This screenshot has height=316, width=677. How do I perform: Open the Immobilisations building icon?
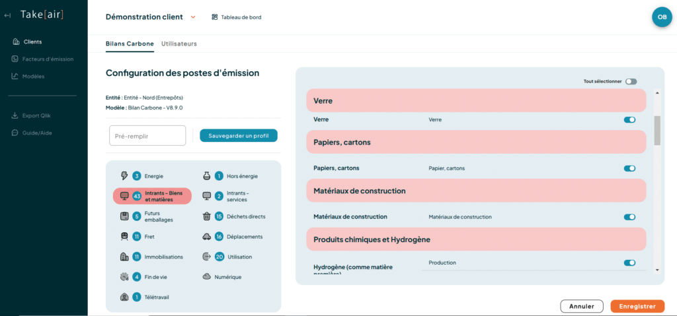(124, 257)
